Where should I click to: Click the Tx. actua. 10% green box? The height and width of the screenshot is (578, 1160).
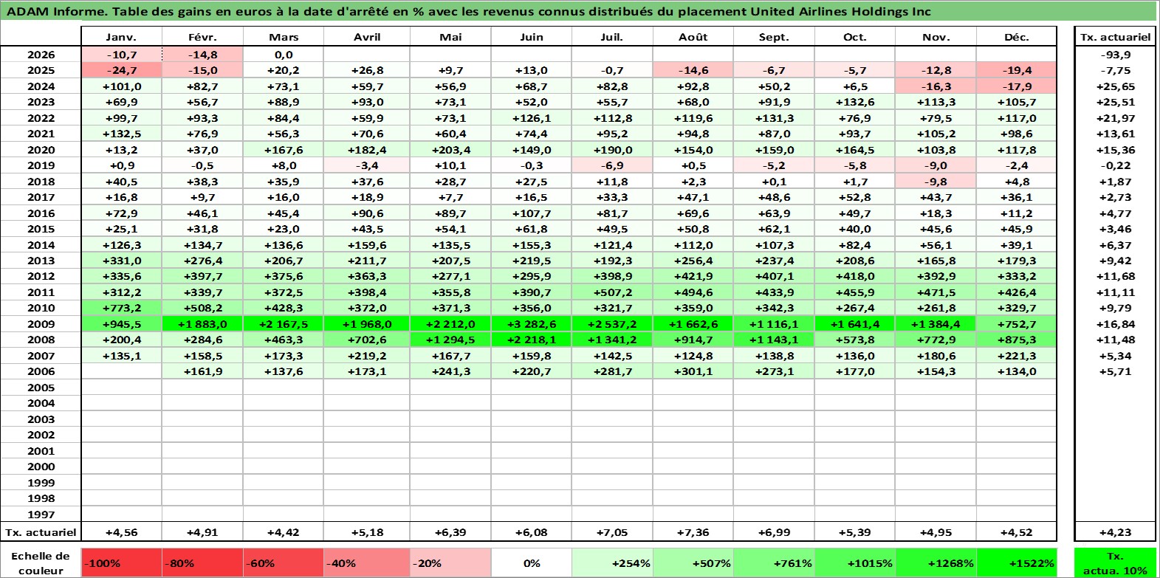click(x=1115, y=563)
